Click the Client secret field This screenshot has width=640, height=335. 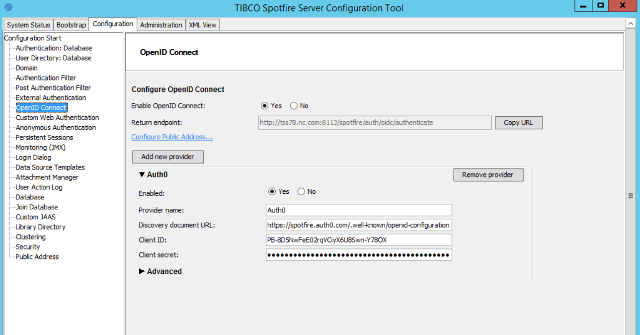(359, 255)
